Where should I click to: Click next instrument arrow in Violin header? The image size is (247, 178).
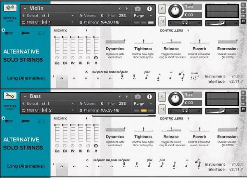(126, 9)
